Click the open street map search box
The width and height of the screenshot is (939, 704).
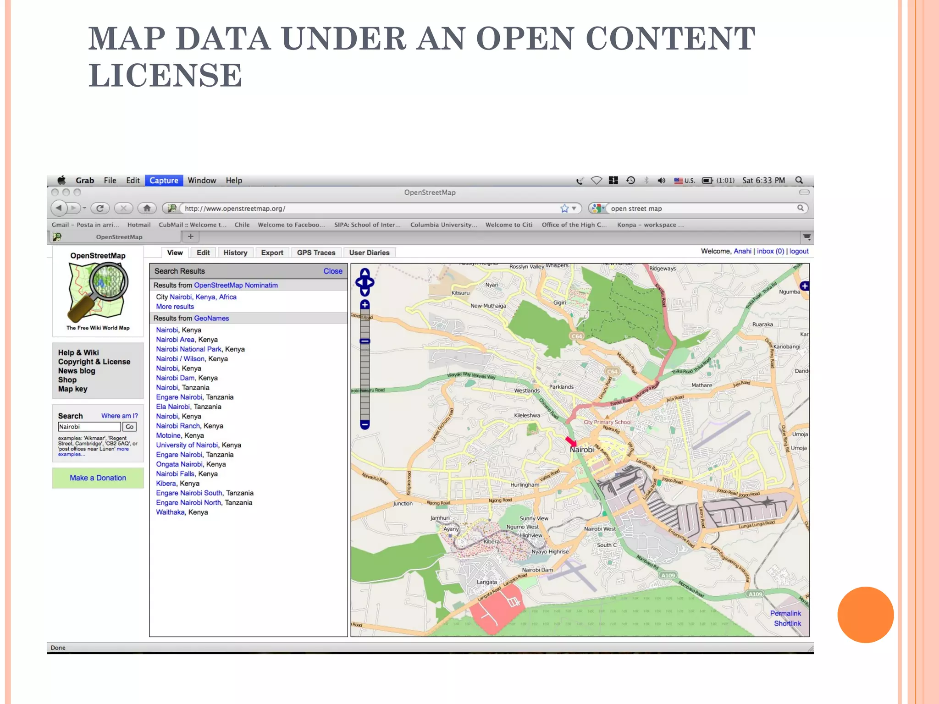pyautogui.click(x=701, y=209)
